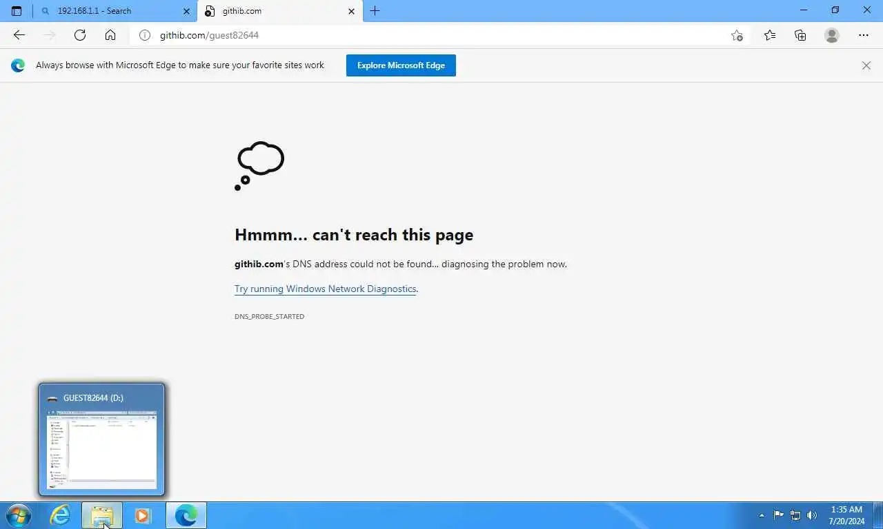The width and height of the screenshot is (883, 529).
Task: Open Action Center flag icon
Action: pyautogui.click(x=779, y=515)
